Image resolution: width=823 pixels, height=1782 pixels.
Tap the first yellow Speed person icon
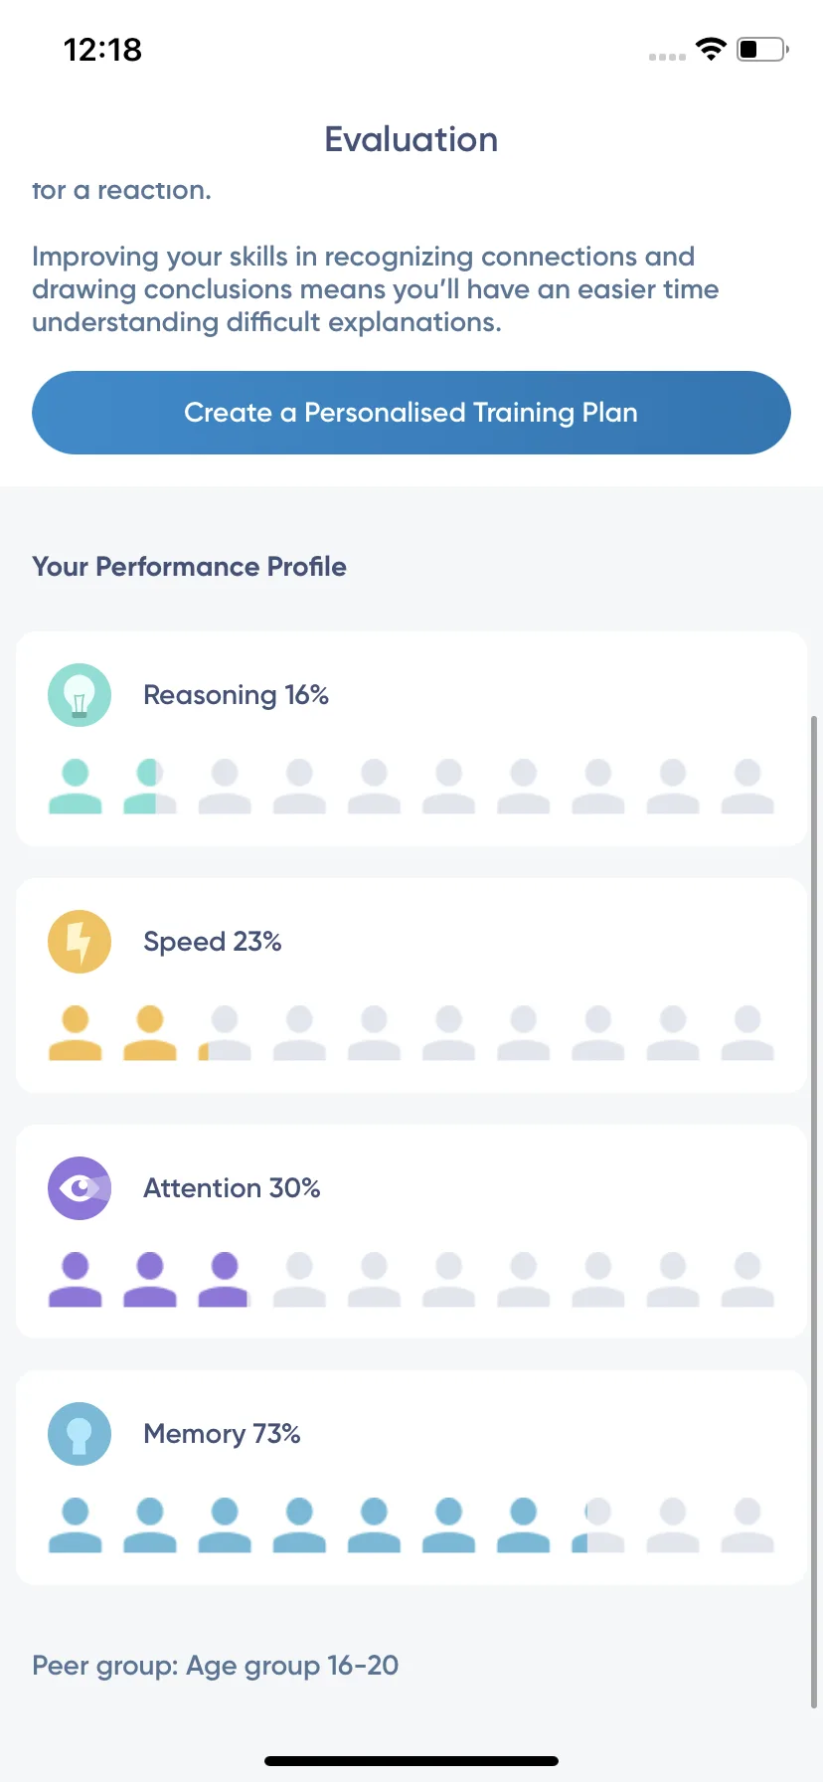point(76,1033)
